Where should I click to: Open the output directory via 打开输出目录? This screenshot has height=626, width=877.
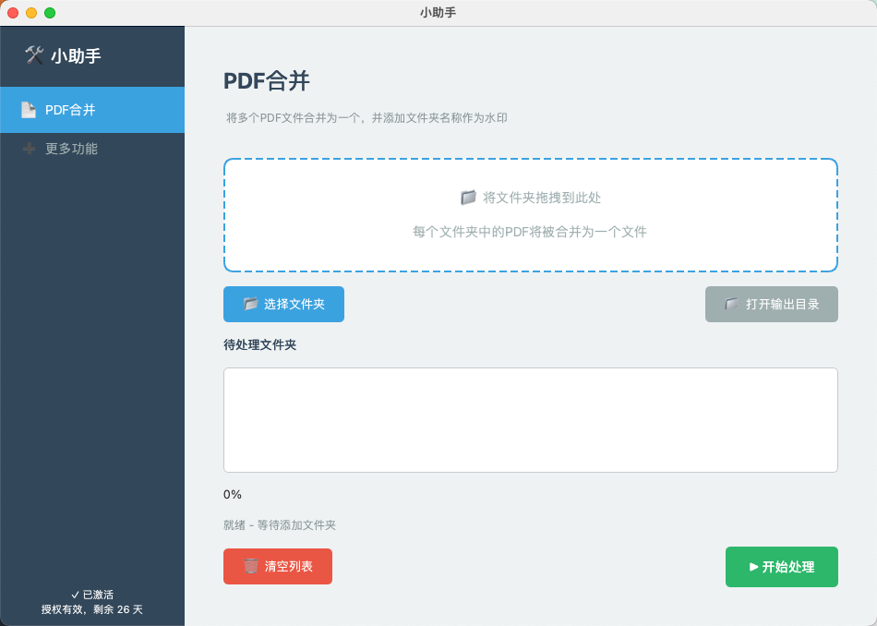click(772, 304)
